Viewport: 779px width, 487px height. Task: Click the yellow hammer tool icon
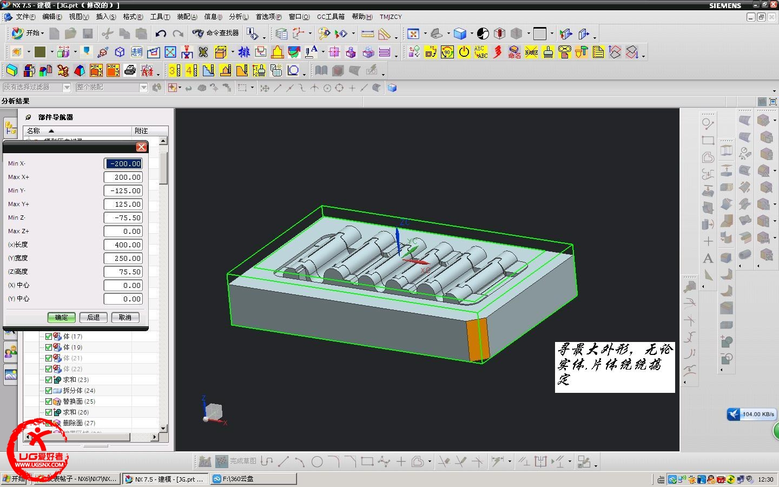pyautogui.click(x=582, y=52)
